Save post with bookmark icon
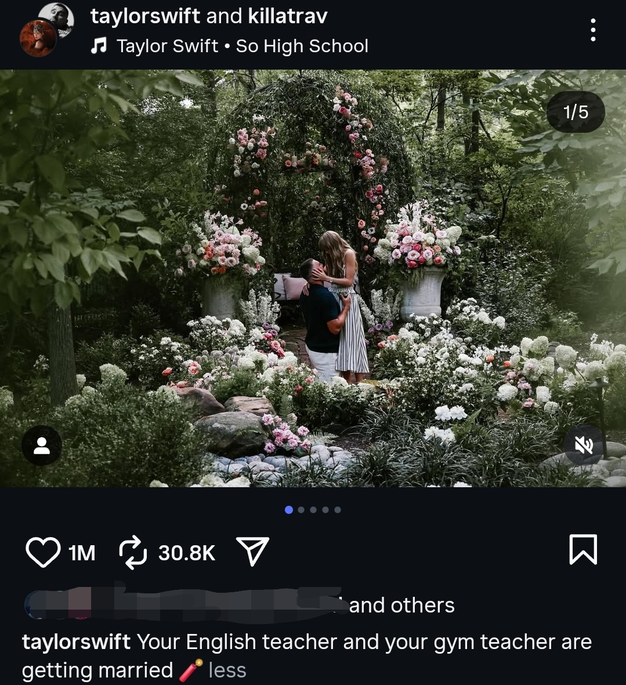Viewport: 626px width, 685px height. point(583,550)
